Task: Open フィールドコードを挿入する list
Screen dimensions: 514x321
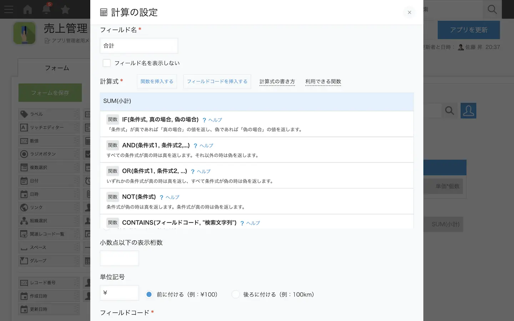Action: (217, 81)
